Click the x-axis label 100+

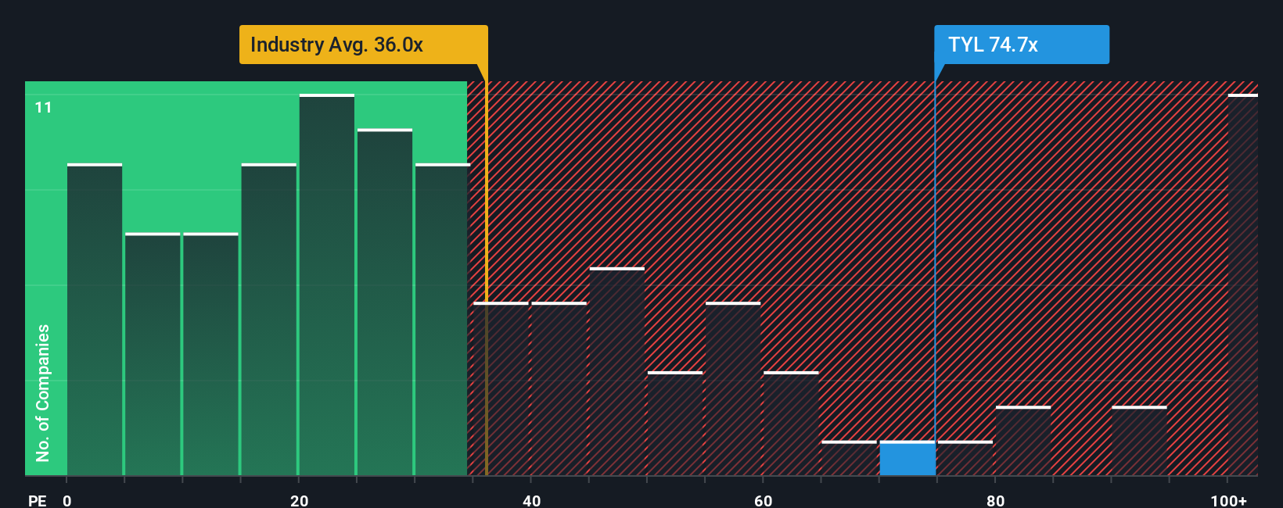tap(1228, 500)
